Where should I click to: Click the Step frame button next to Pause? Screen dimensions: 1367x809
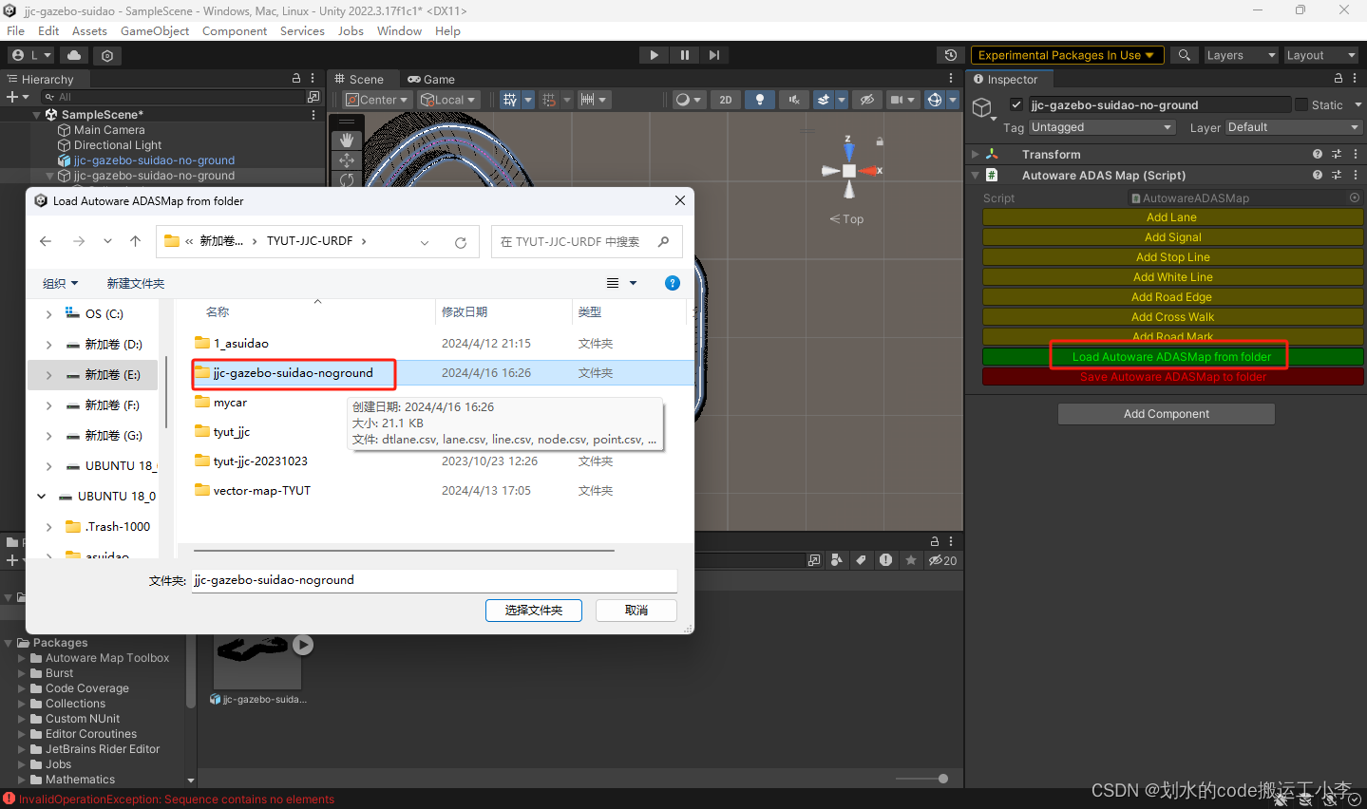click(x=714, y=54)
